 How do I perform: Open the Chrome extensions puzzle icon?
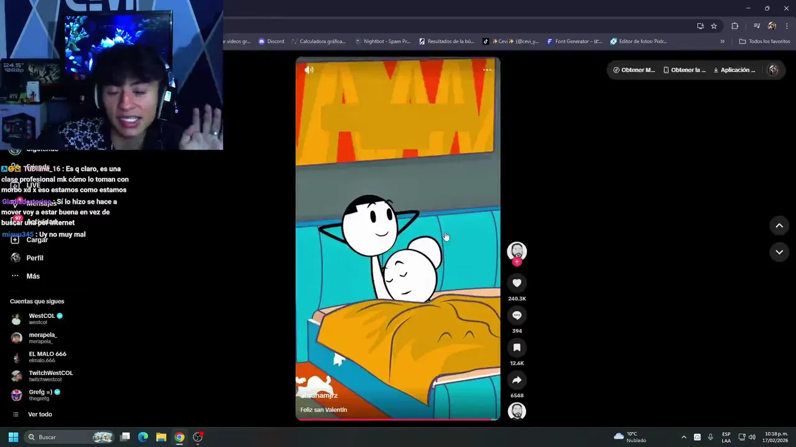[735, 26]
